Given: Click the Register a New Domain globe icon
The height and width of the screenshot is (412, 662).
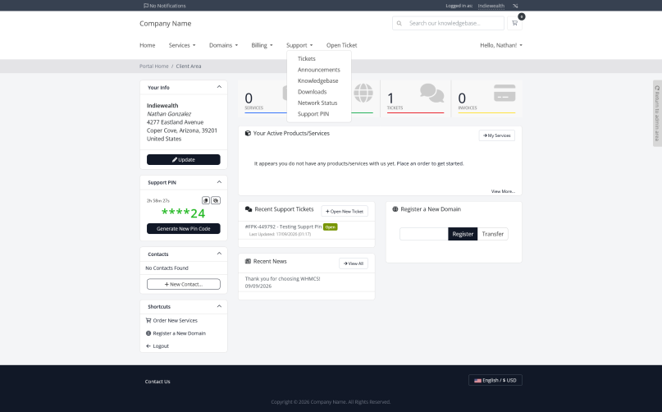Looking at the screenshot, I should pyautogui.click(x=395, y=209).
